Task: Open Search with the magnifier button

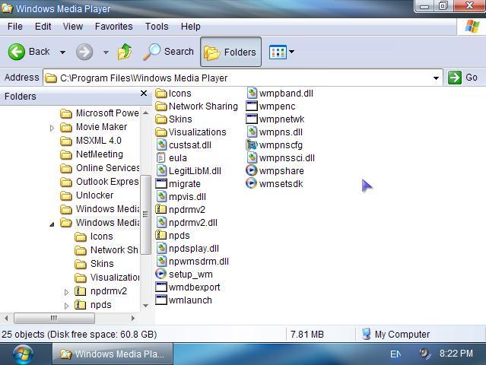Action: coord(168,52)
